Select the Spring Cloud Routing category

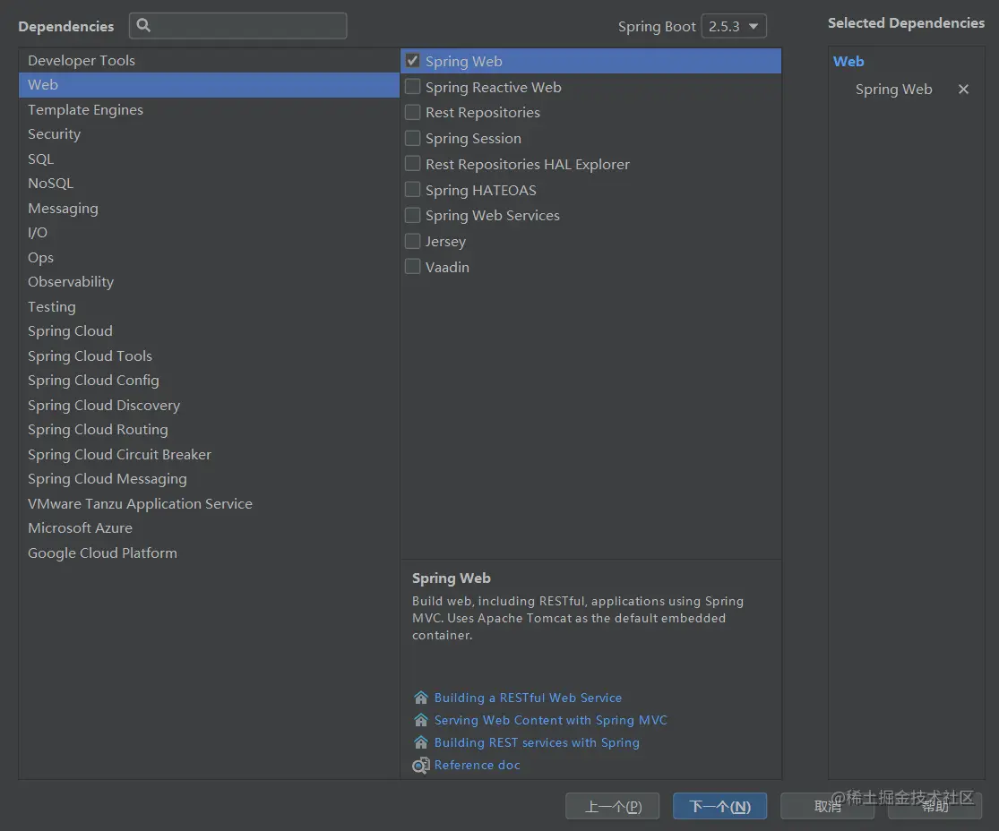pyautogui.click(x=209, y=430)
